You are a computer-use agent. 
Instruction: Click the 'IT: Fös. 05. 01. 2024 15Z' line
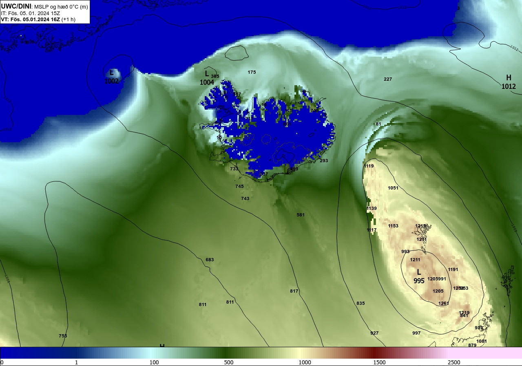point(31,13)
